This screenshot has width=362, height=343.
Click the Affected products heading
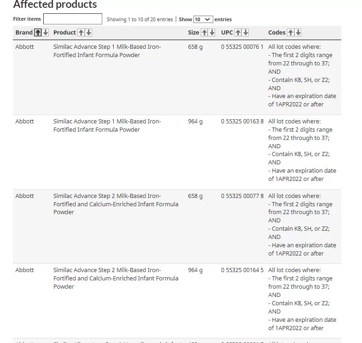point(55,4)
